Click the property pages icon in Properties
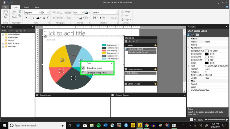The height and width of the screenshot is (129, 230). coord(197,35)
